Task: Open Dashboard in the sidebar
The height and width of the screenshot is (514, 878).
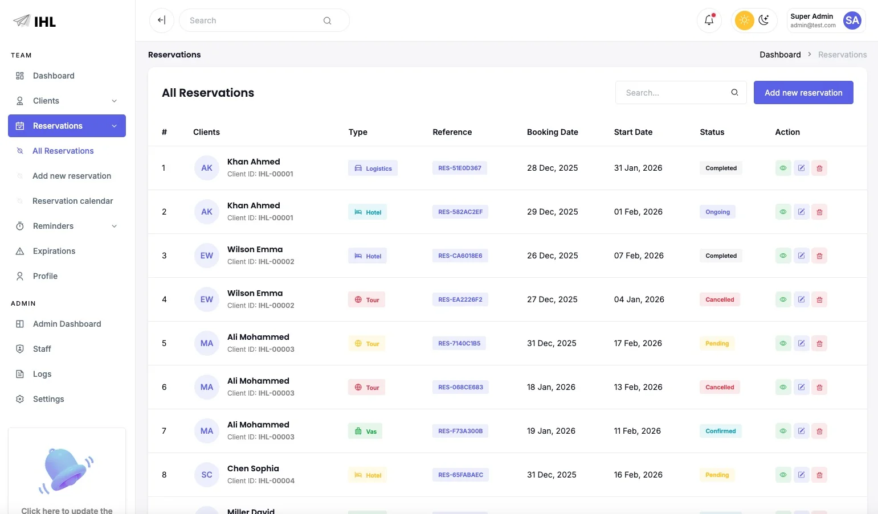Action: tap(67, 76)
